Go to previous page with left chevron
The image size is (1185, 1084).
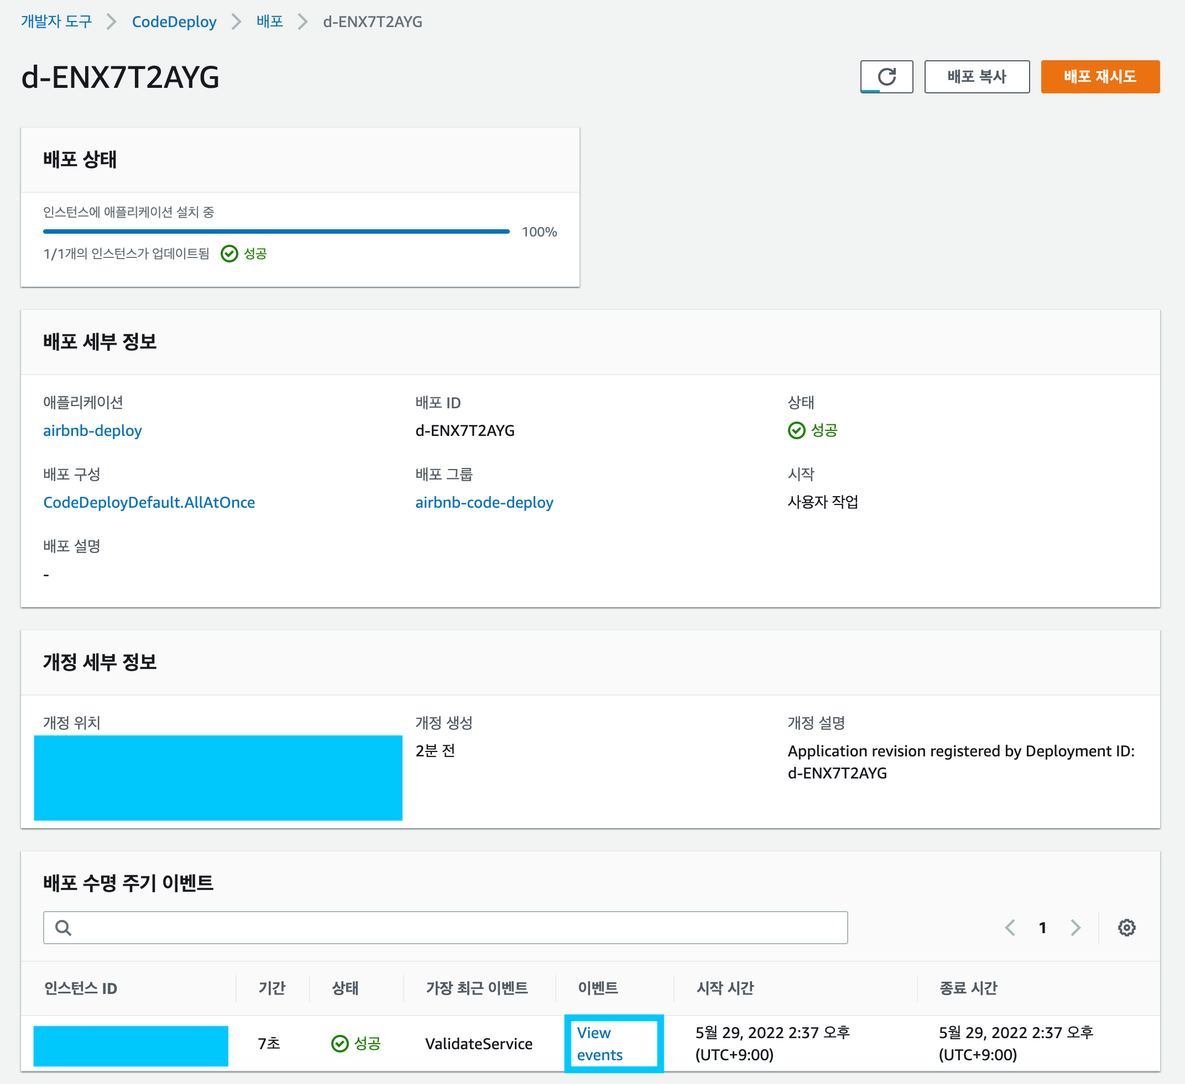1010,927
